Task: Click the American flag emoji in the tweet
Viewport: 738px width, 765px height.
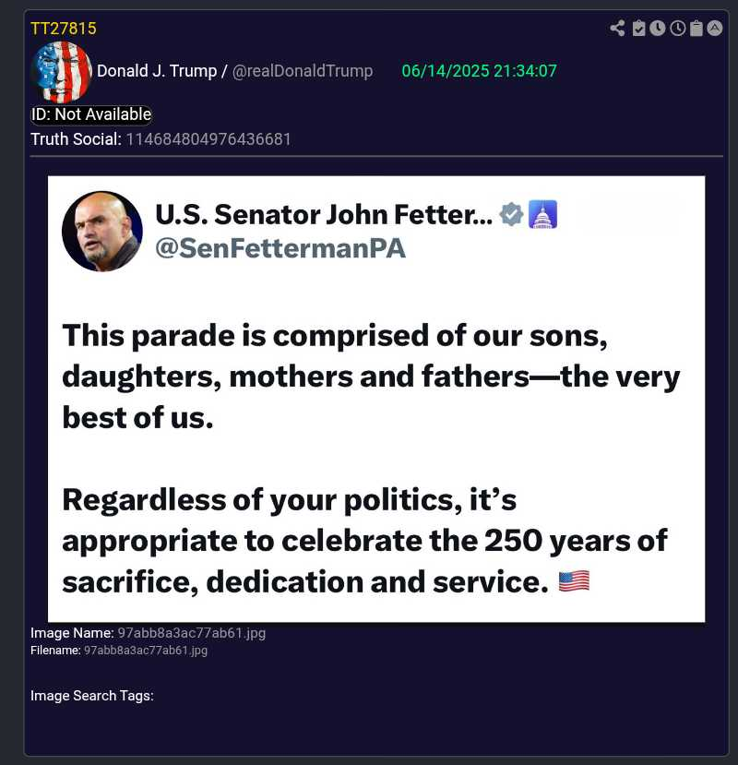Action: tap(574, 581)
